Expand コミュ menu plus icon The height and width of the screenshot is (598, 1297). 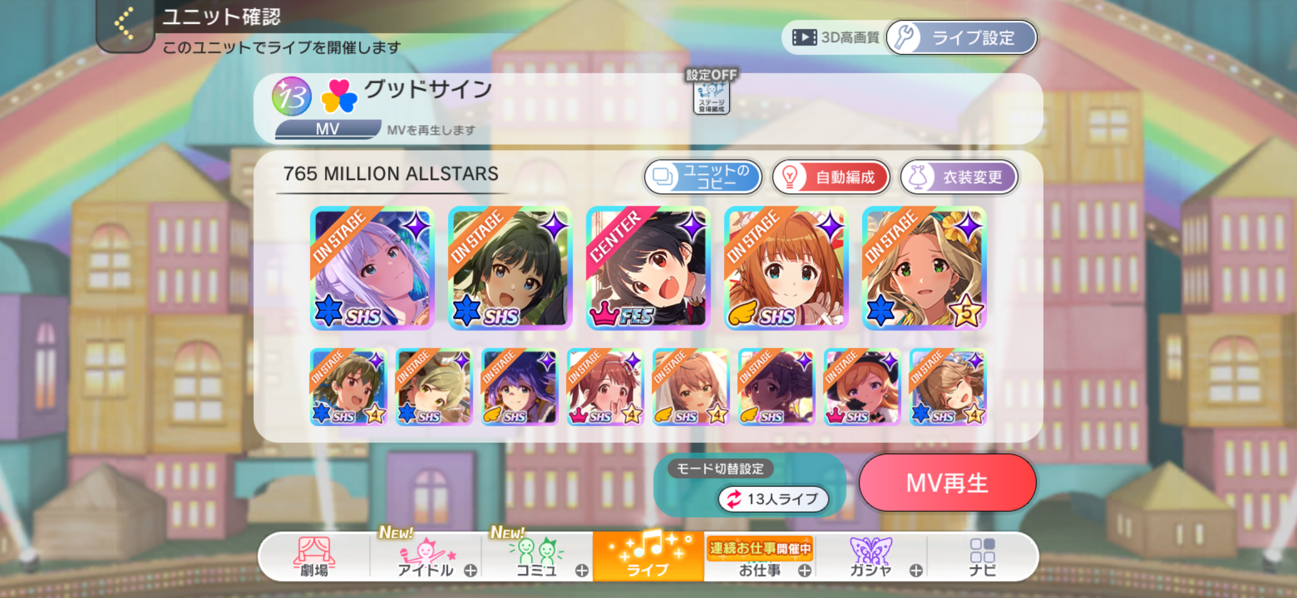tap(581, 570)
